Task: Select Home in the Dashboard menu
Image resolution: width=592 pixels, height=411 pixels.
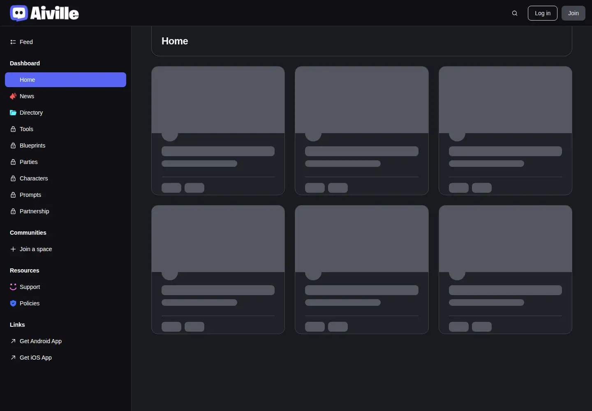Action: pos(65,80)
